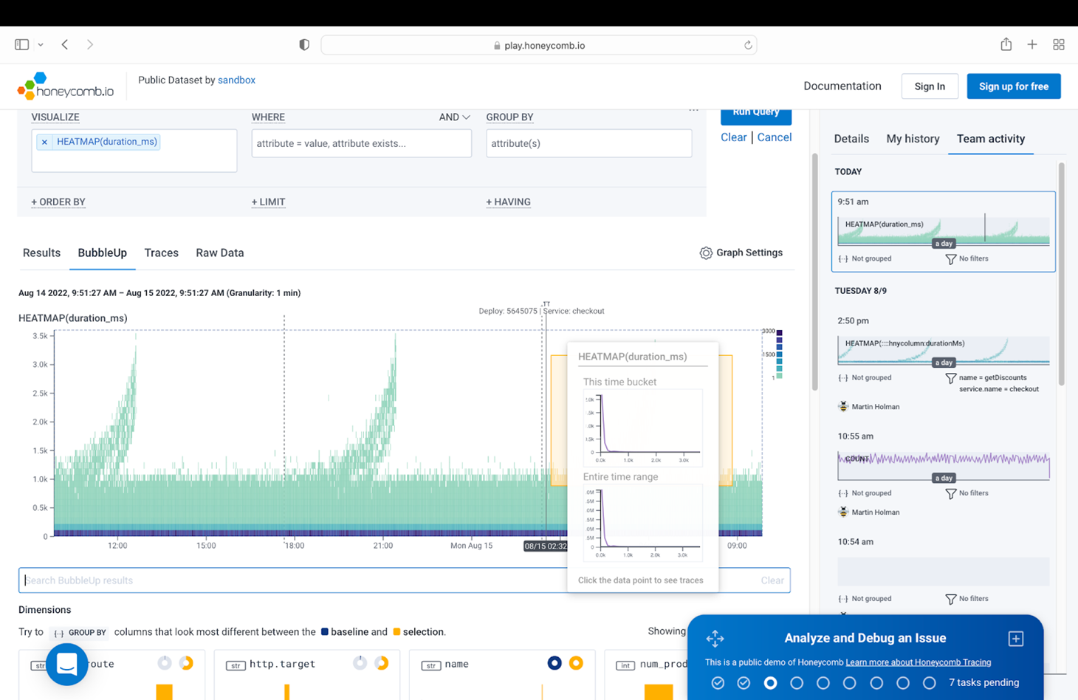Open the Intercom chat bubble
This screenshot has height=700, width=1078.
66,665
